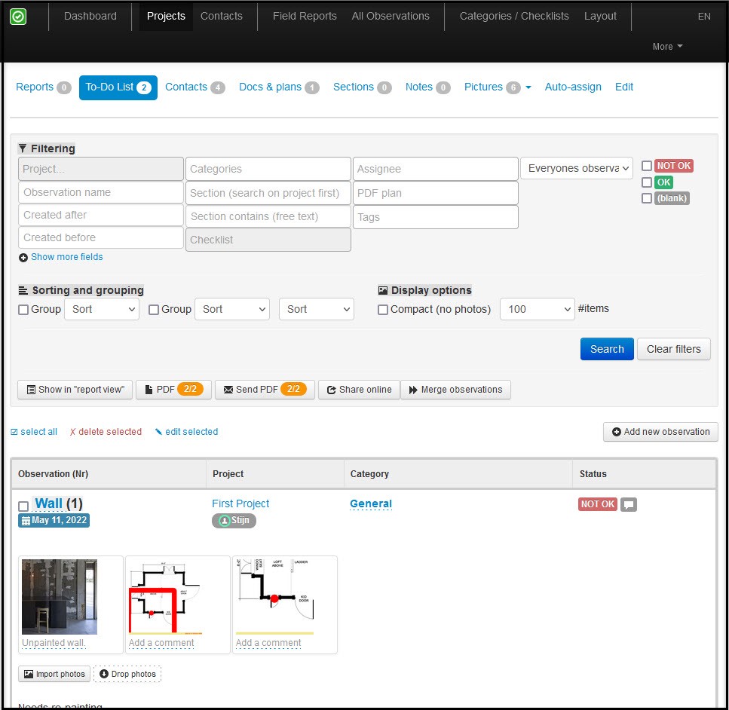Select the Wall observation checkbox
729x710 pixels.
point(23,506)
